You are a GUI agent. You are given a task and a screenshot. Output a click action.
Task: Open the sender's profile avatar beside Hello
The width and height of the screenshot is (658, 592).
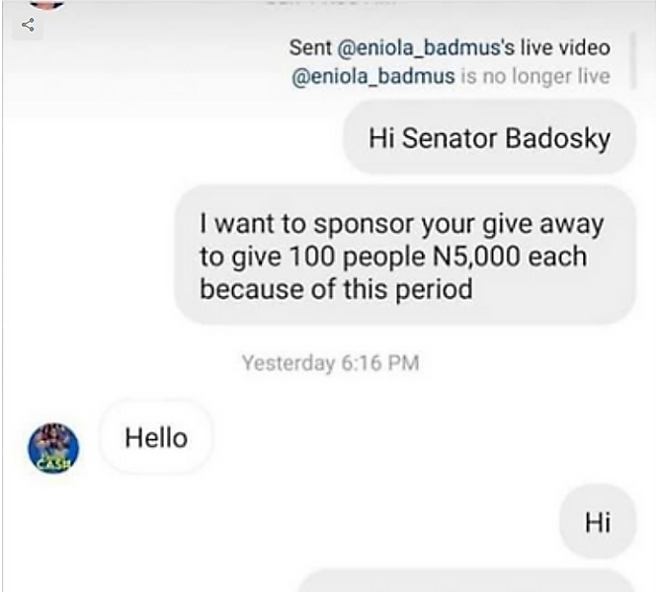click(x=53, y=448)
